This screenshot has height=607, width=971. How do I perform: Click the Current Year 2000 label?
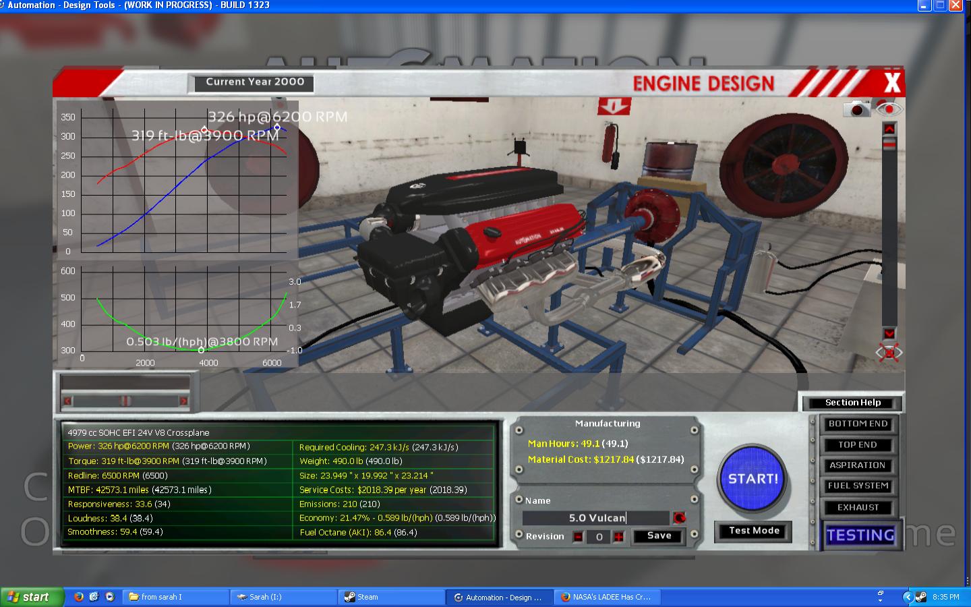click(x=255, y=82)
